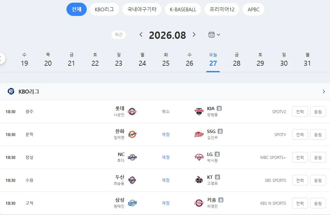
Task: Click the LG Twins team logo
Action: (x=199, y=157)
